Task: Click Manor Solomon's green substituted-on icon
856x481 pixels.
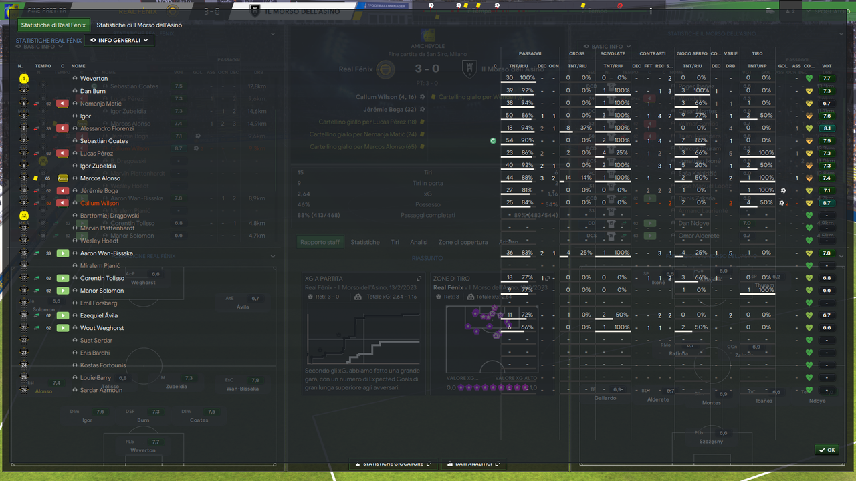Action: 63,291
